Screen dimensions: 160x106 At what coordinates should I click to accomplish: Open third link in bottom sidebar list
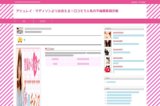[x=119, y=98]
